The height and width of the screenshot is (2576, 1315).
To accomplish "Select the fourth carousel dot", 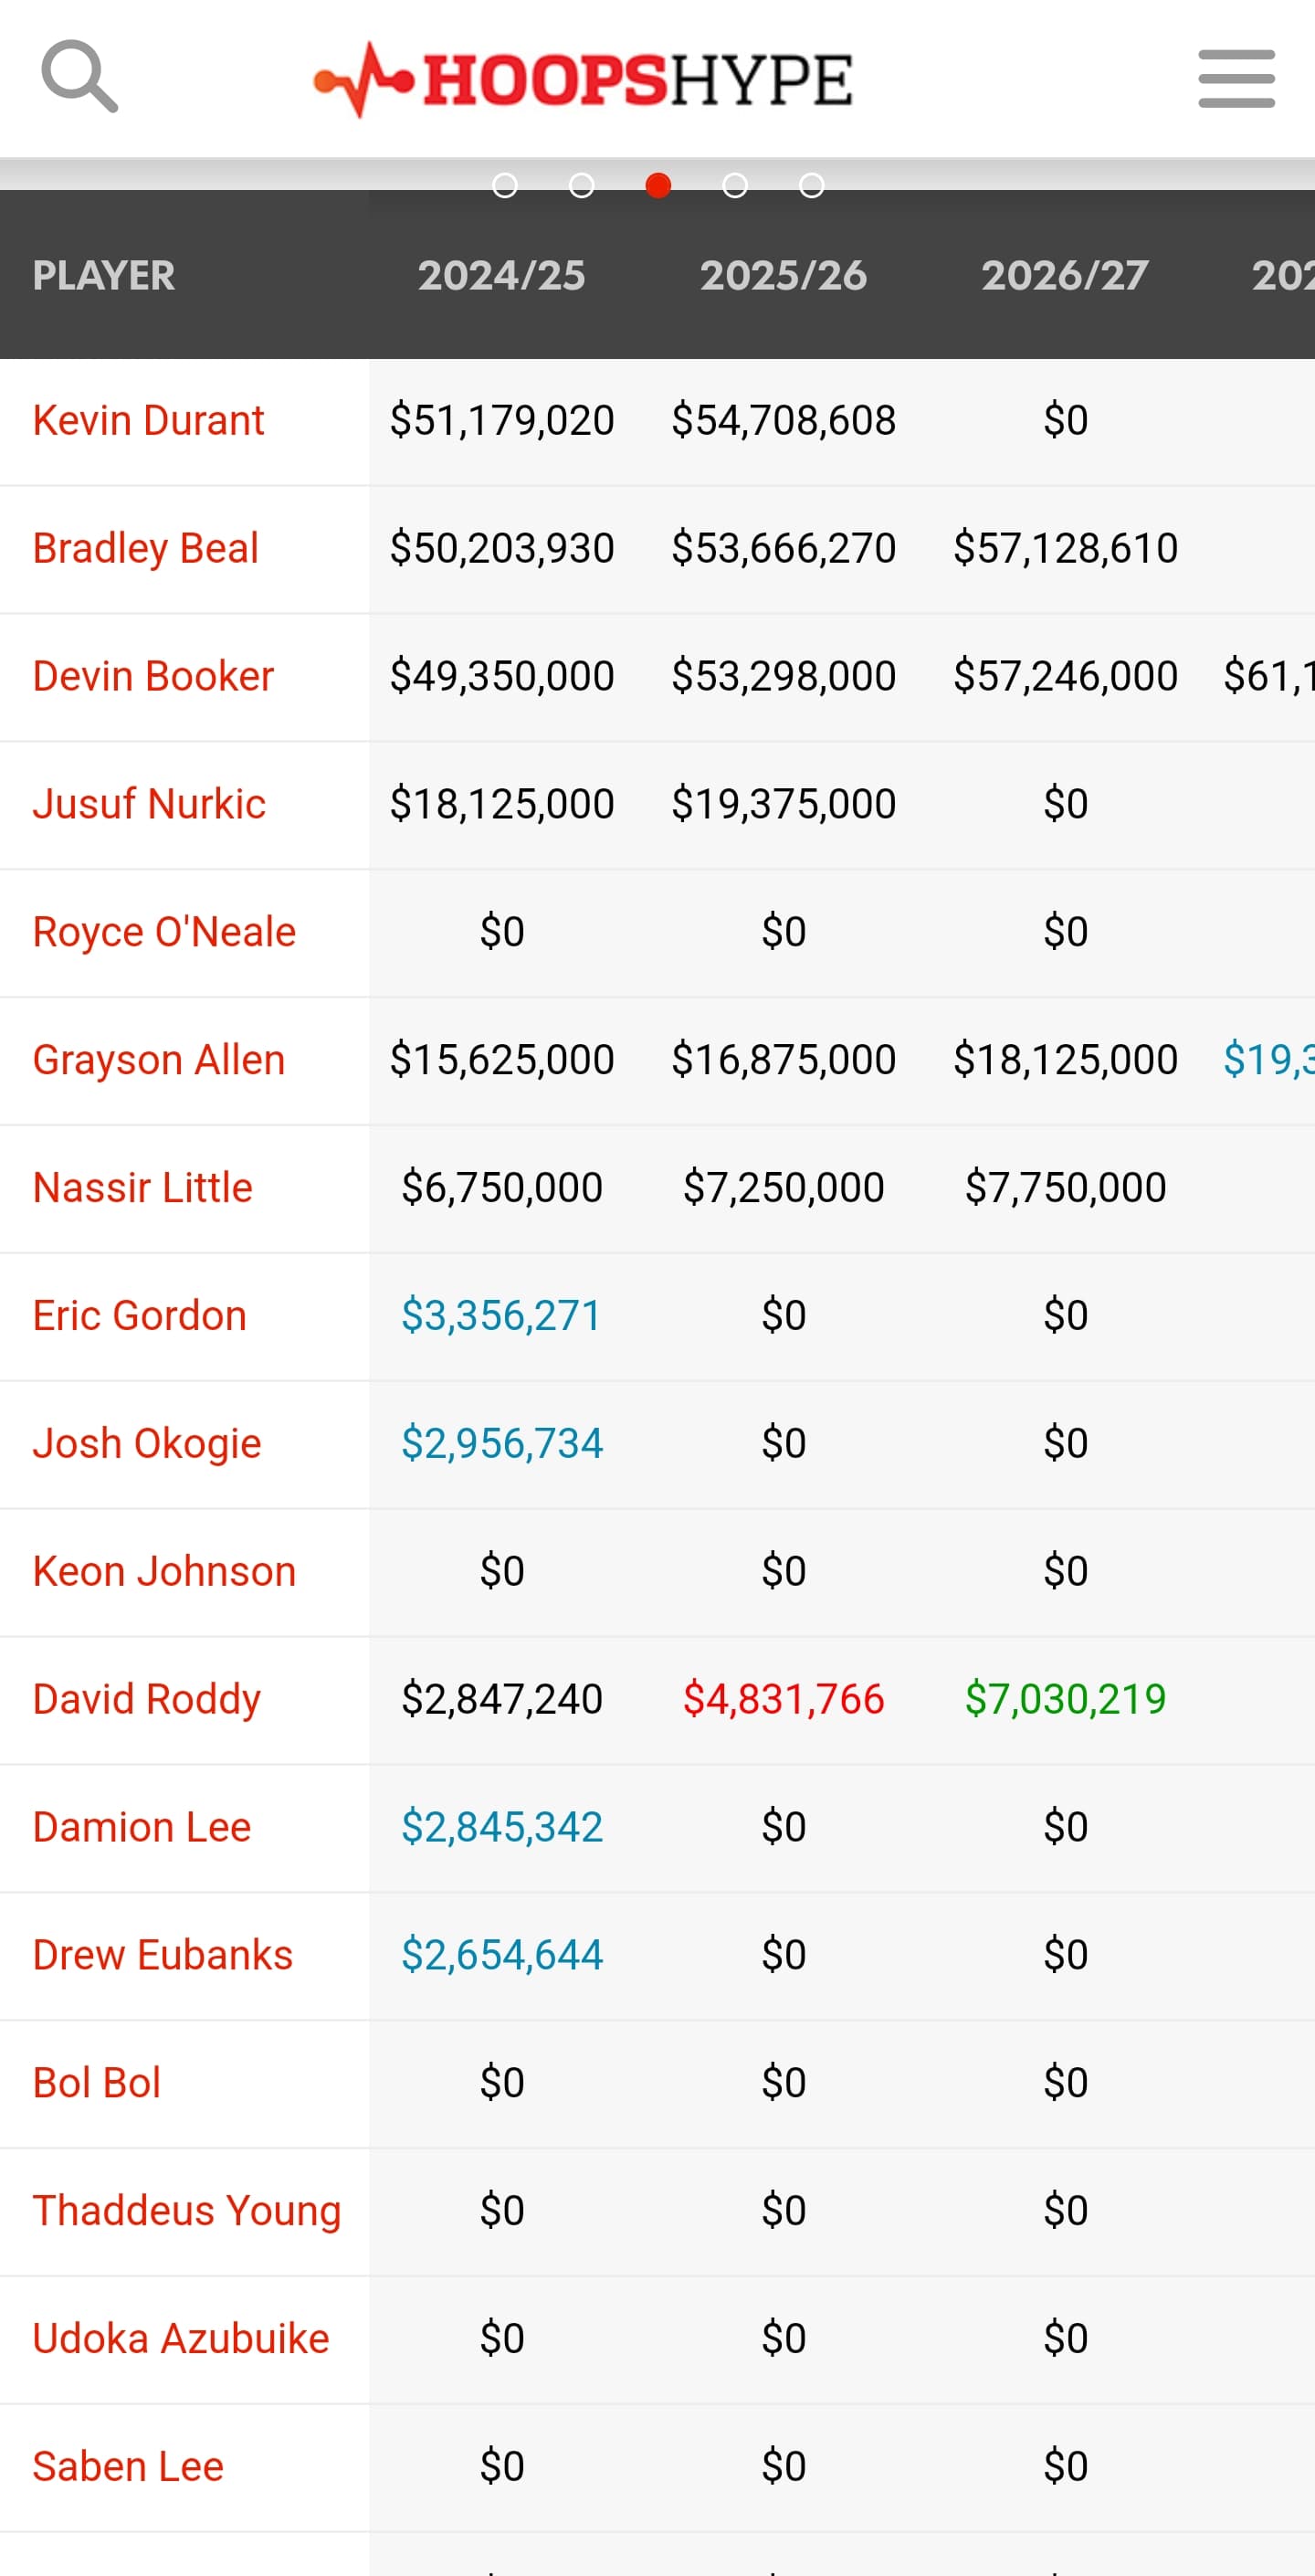I will tap(735, 186).
